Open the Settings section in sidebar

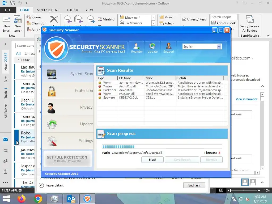pos(68,141)
